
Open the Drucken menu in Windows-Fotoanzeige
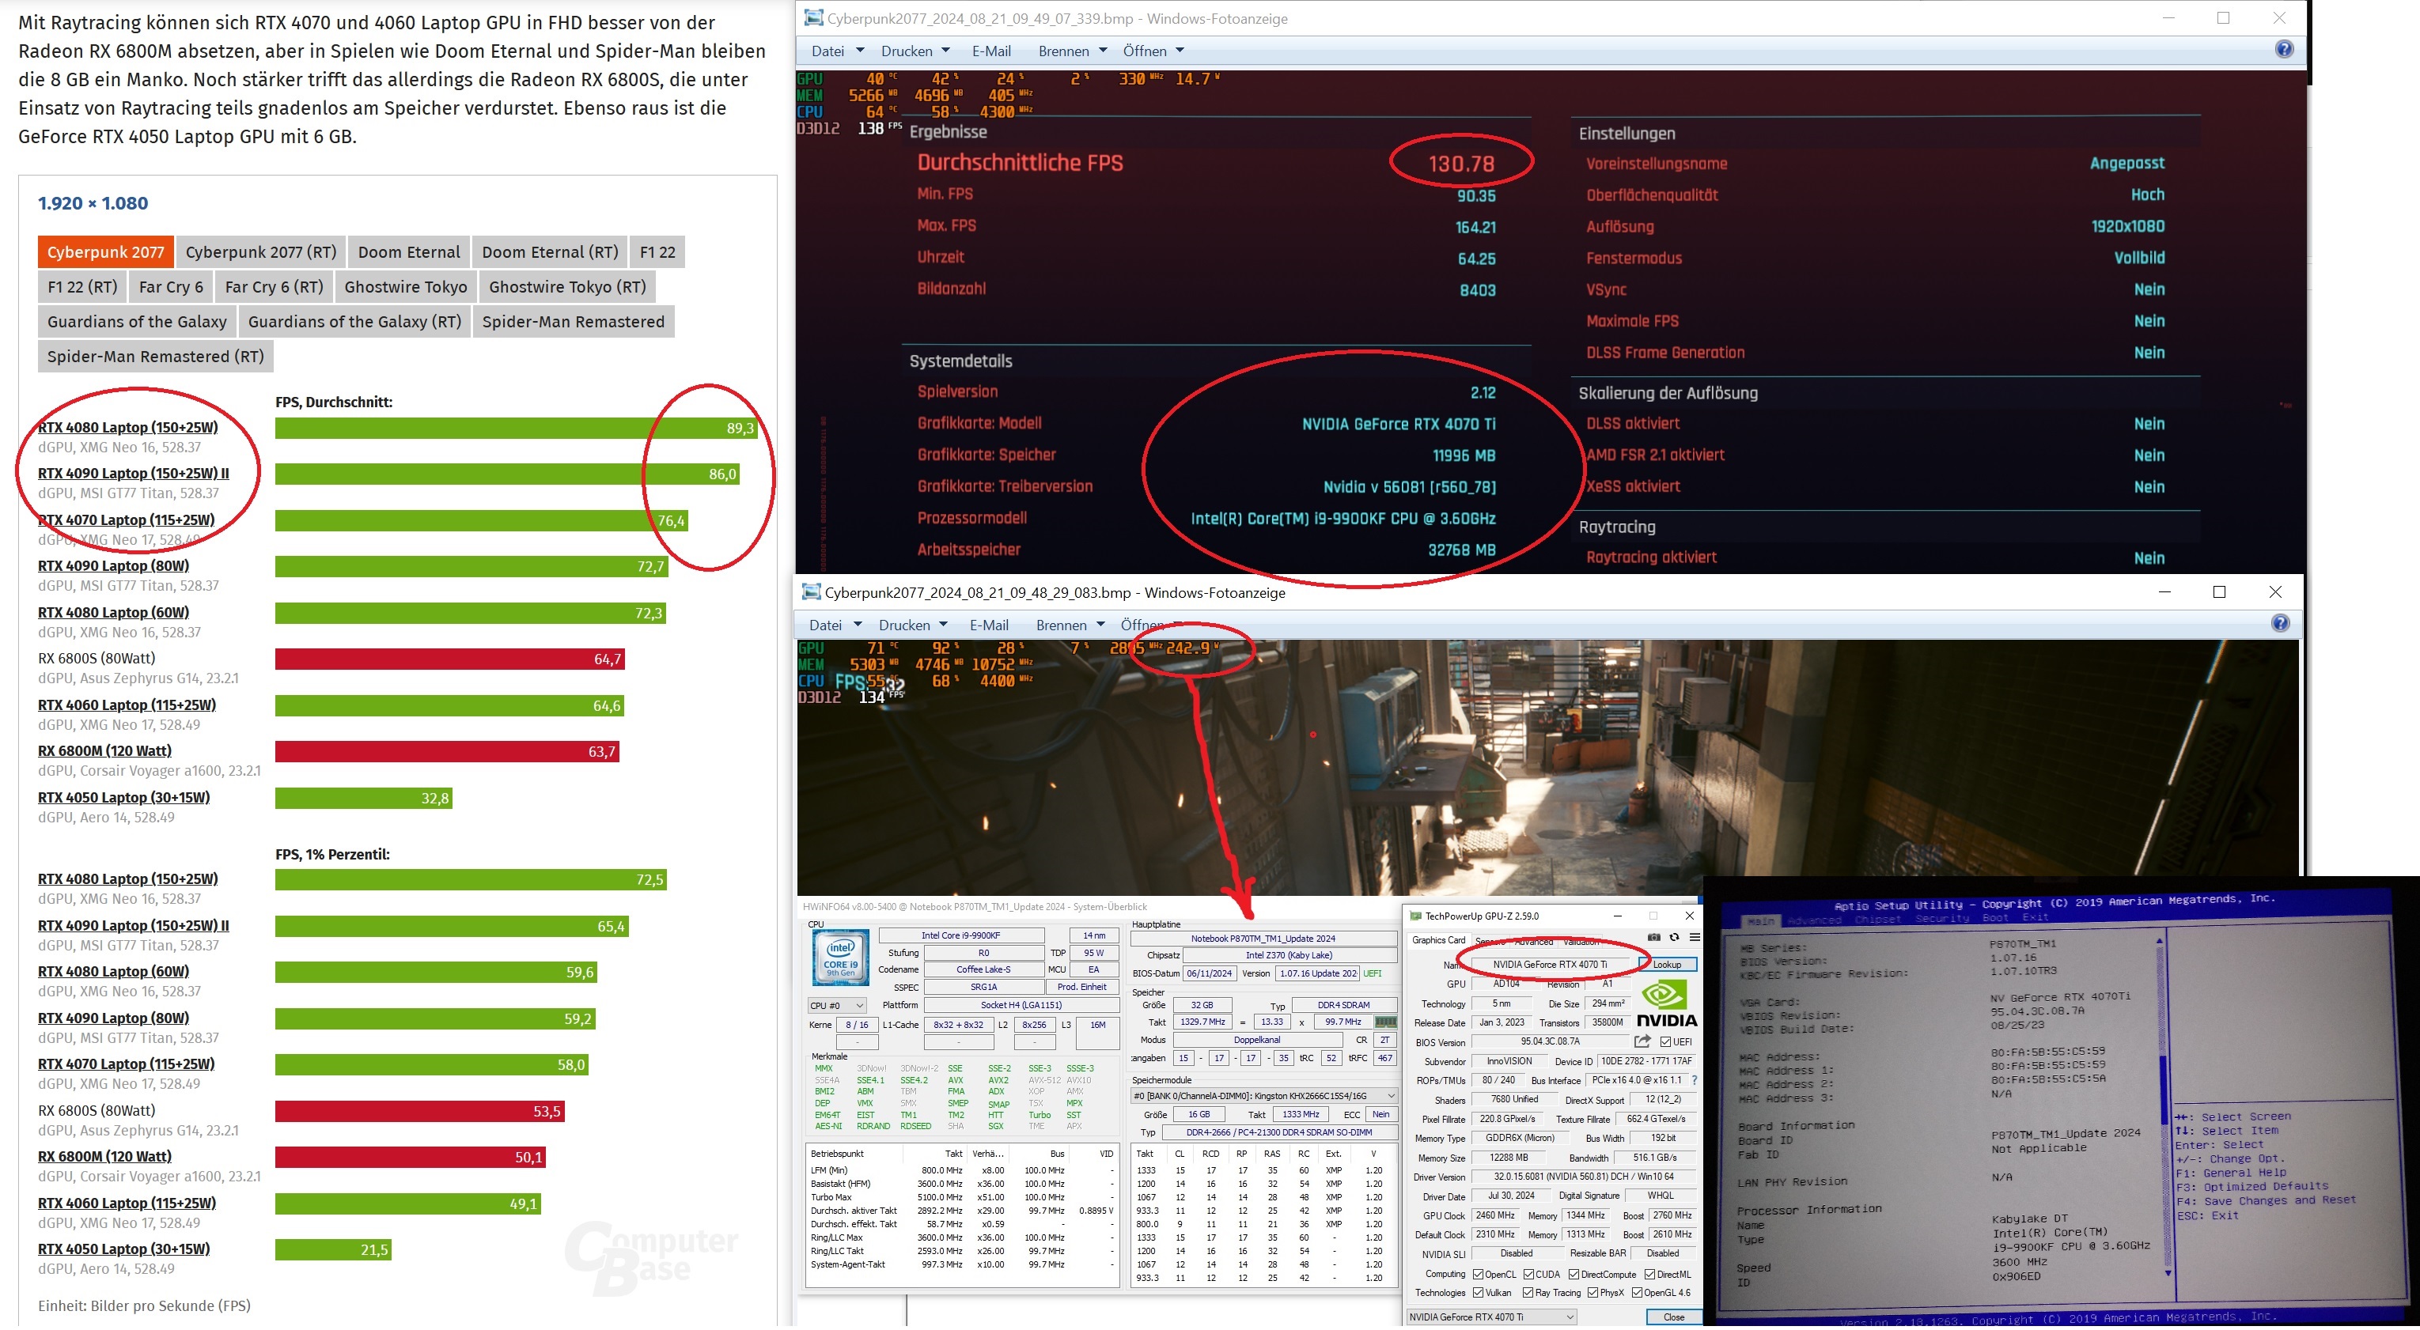pos(910,51)
